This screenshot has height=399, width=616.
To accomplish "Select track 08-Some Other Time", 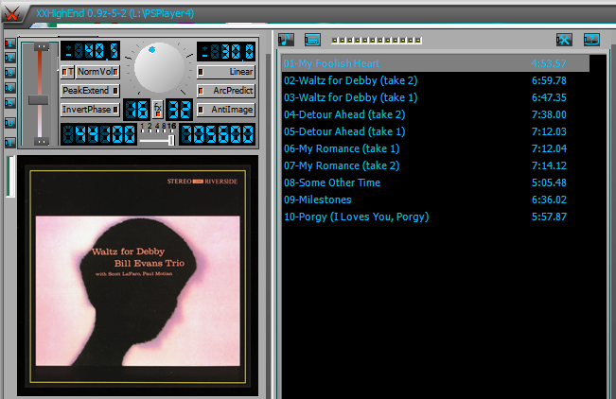I will (435, 182).
